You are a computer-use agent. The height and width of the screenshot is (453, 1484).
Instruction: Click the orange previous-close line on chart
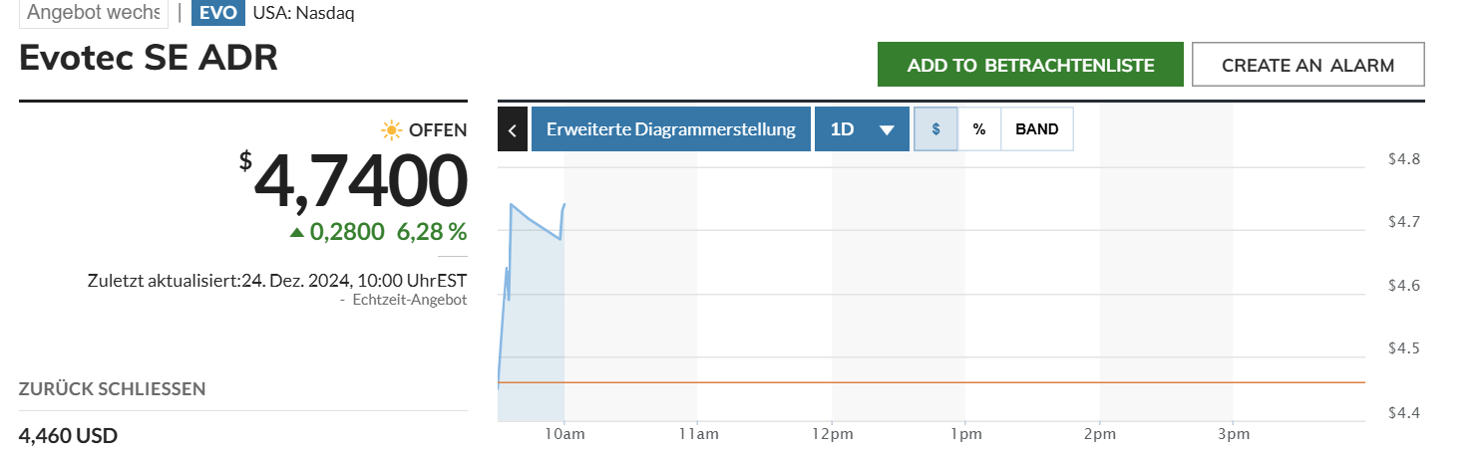point(898,382)
